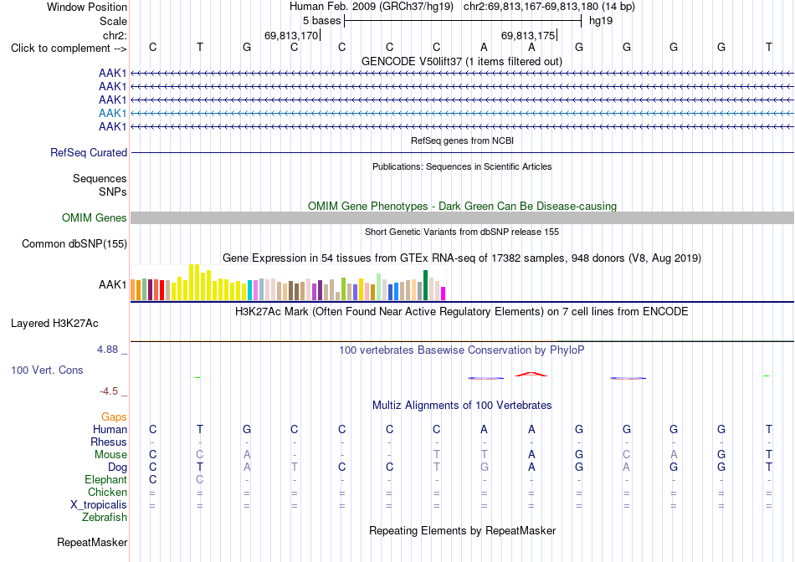Select the Rhesus species row label
Screen dimensions: 795x562
(109, 442)
